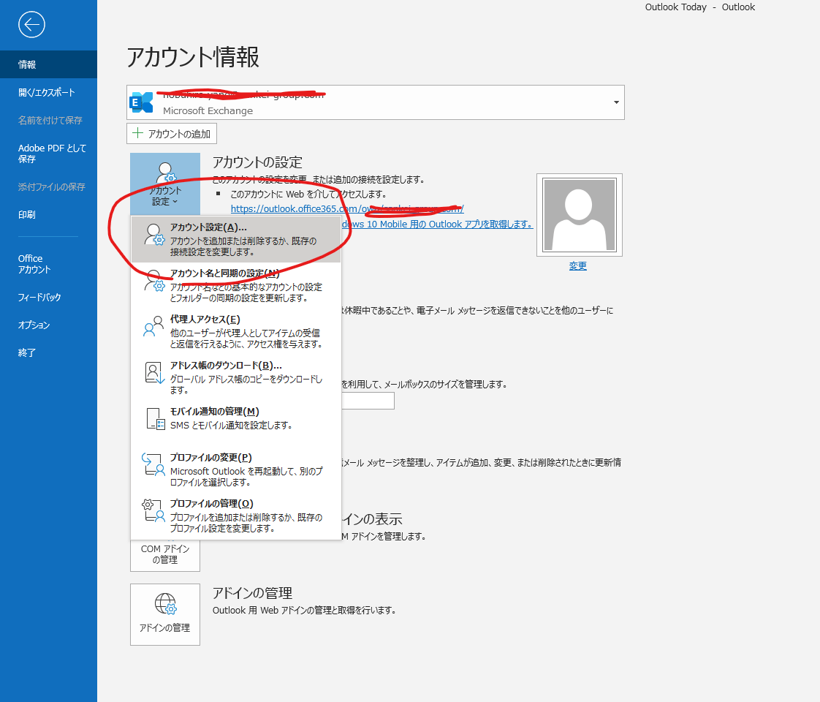Click the アカウント名と同期の設定 icon

tap(154, 281)
